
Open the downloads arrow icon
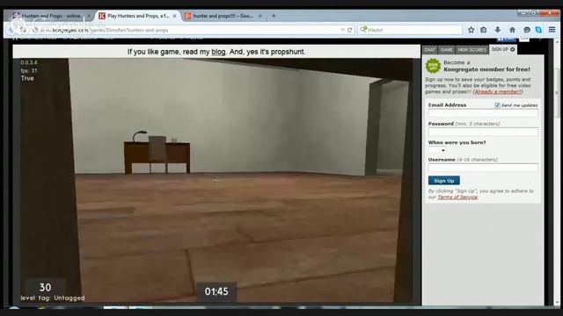[498, 30]
